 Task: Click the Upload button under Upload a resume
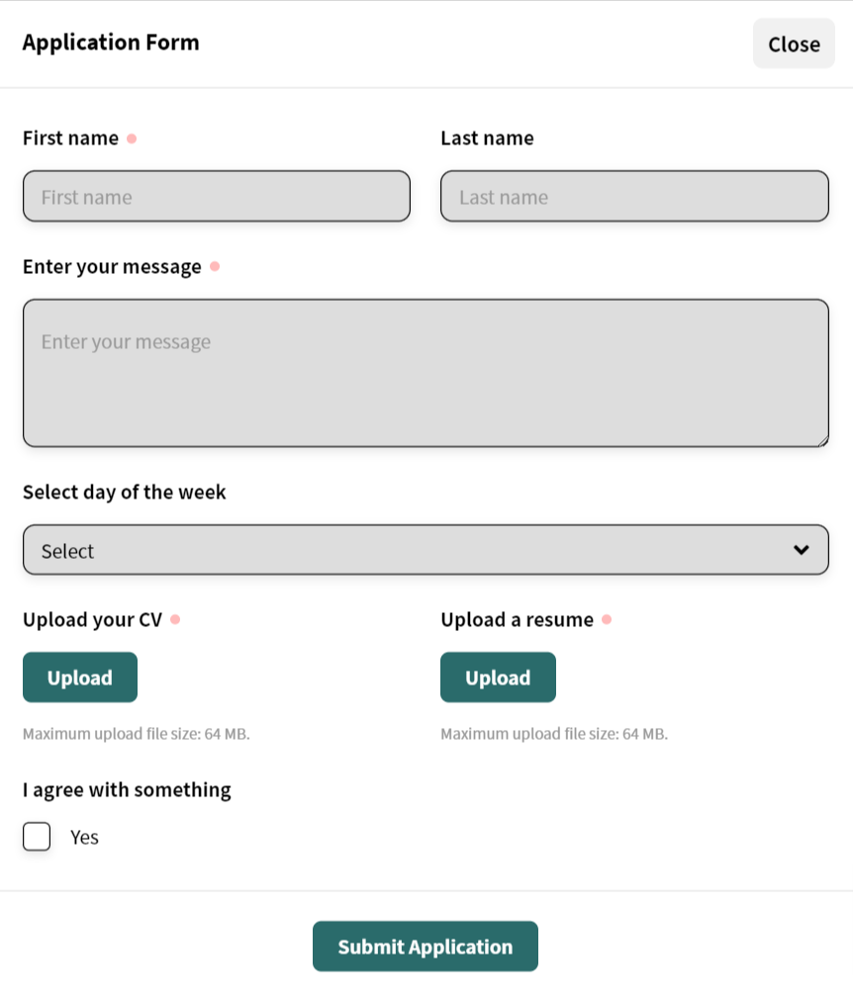[498, 678]
